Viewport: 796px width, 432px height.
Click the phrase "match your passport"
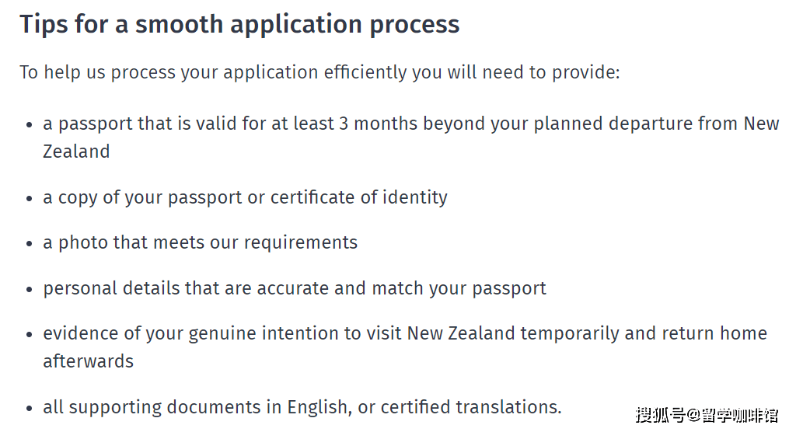pos(459,288)
